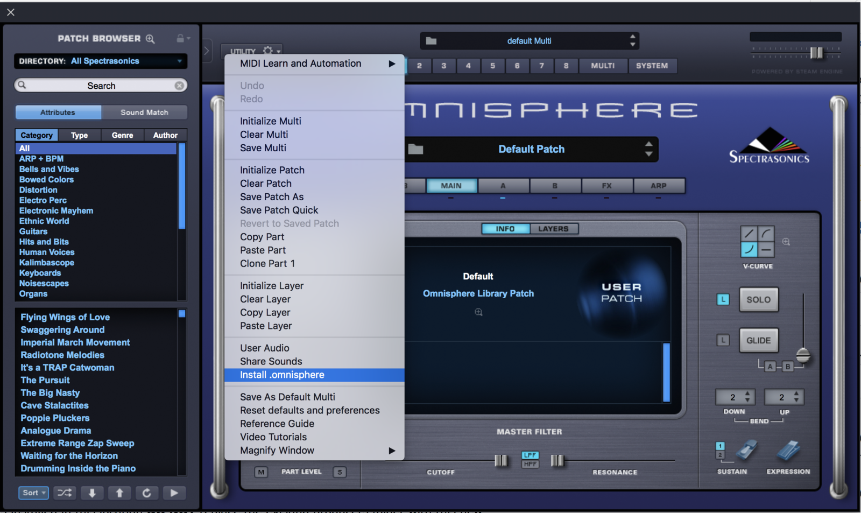Set sustain mode 1
This screenshot has width=861, height=513.
coord(720,446)
